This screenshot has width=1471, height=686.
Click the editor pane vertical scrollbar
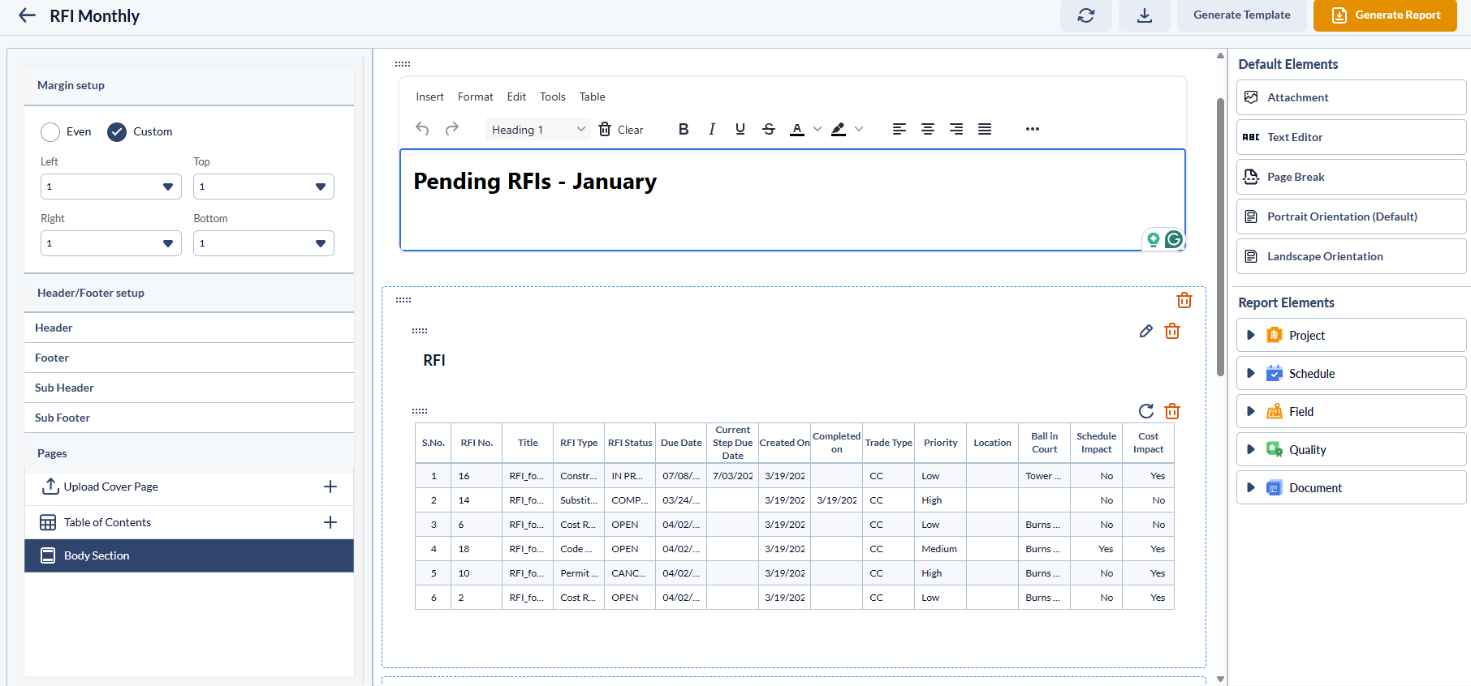click(1220, 237)
